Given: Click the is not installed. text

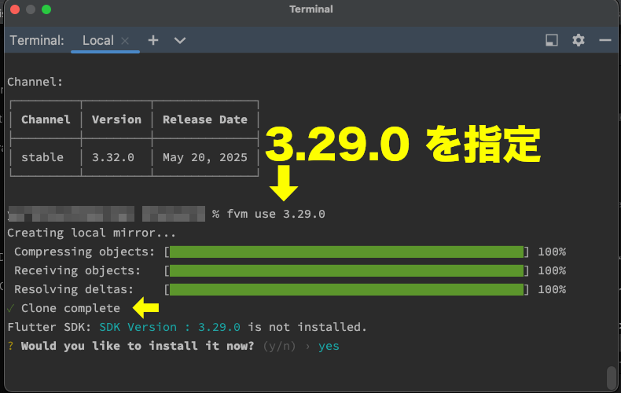Looking at the screenshot, I should coord(307,327).
